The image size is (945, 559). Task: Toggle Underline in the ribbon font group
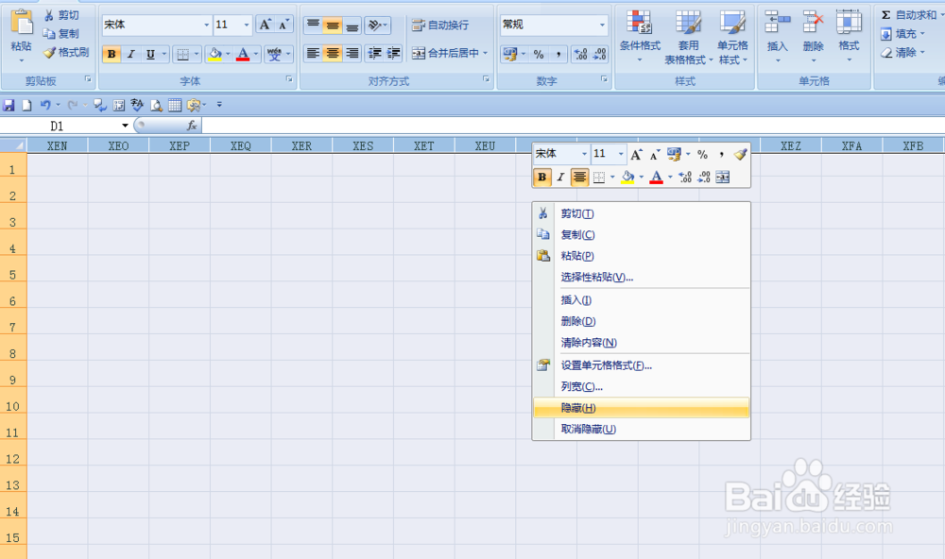click(x=150, y=54)
